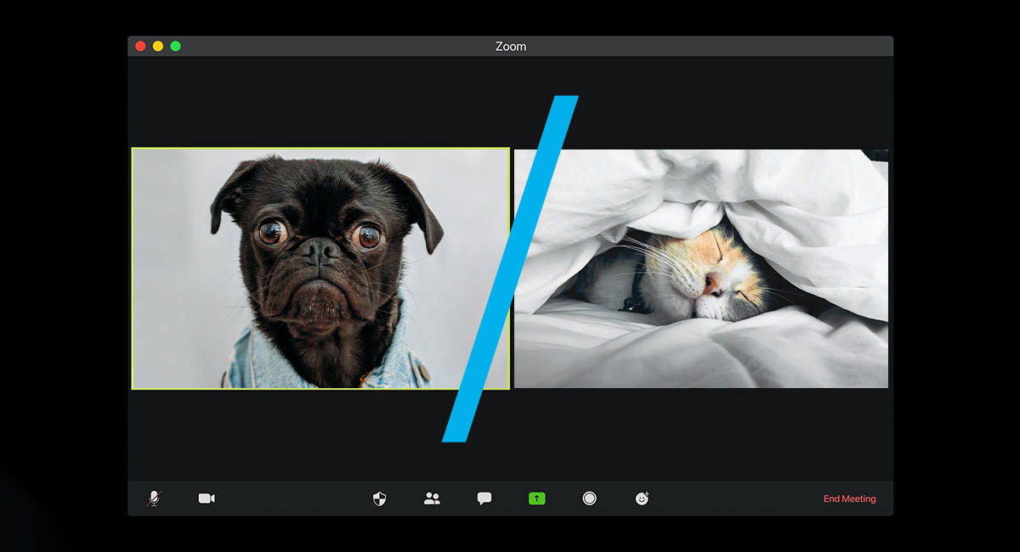Toggle the video camera off
Image resolution: width=1020 pixels, height=552 pixels.
click(207, 498)
